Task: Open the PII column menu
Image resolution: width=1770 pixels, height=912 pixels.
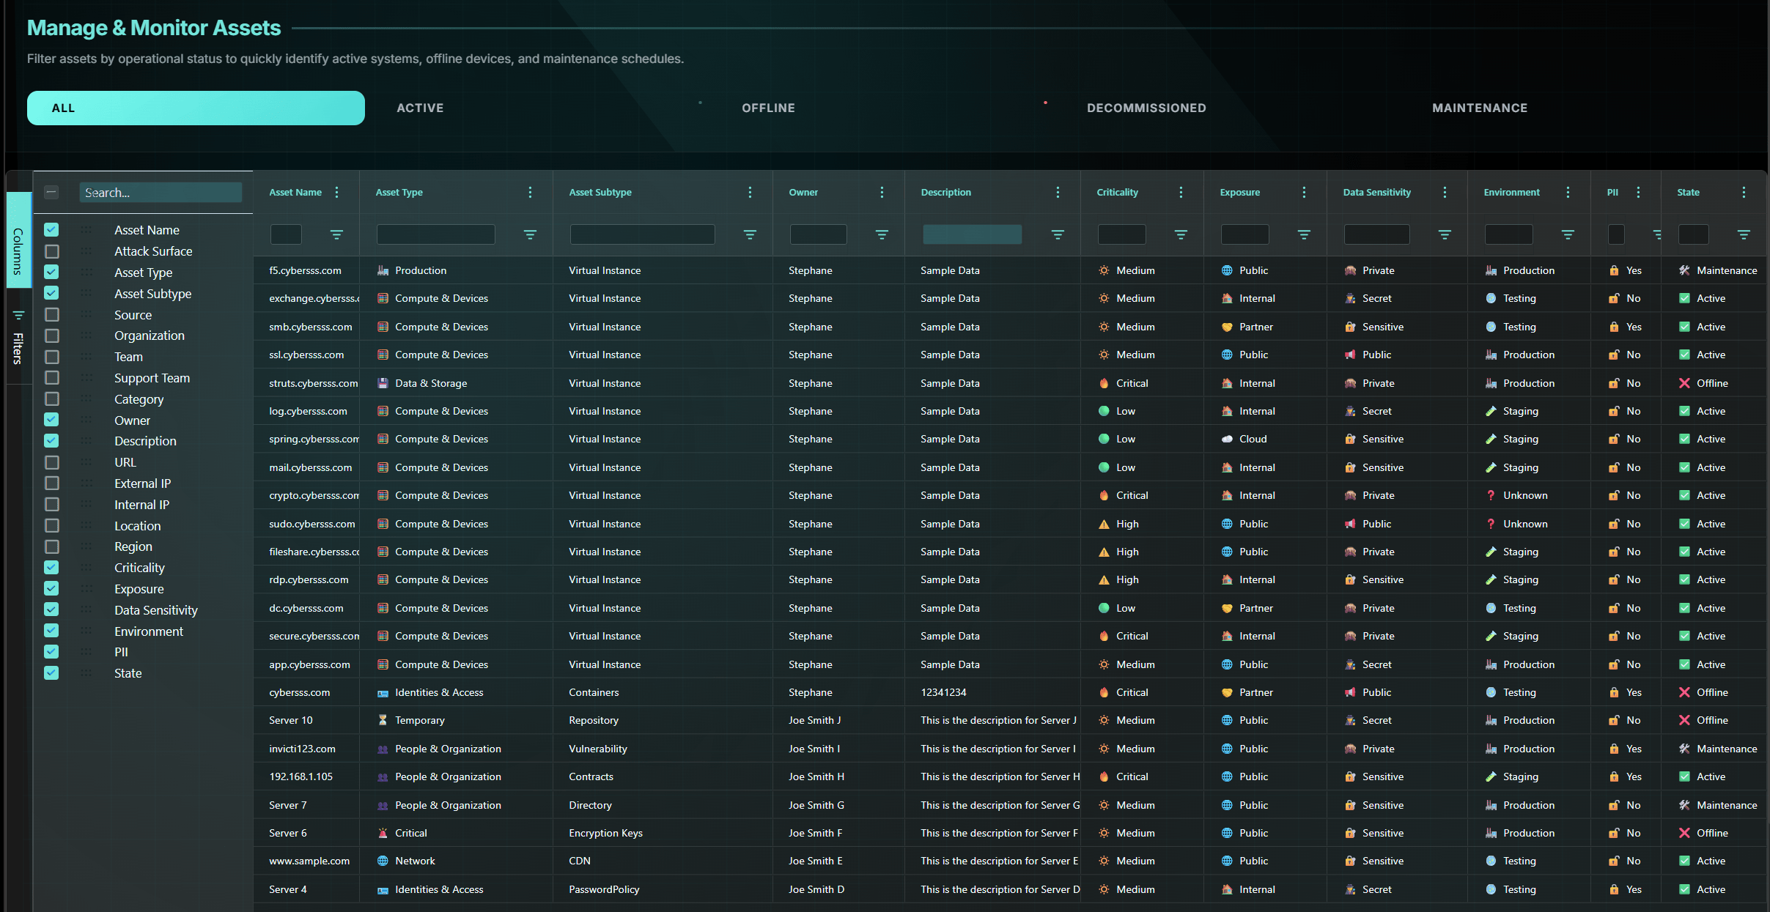Action: coord(1638,192)
